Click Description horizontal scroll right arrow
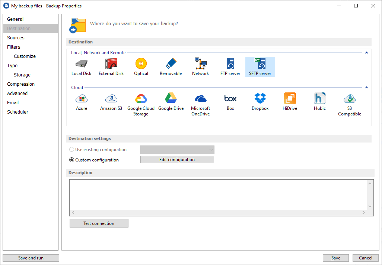Image resolution: width=382 pixels, height=265 pixels. pyautogui.click(x=364, y=212)
